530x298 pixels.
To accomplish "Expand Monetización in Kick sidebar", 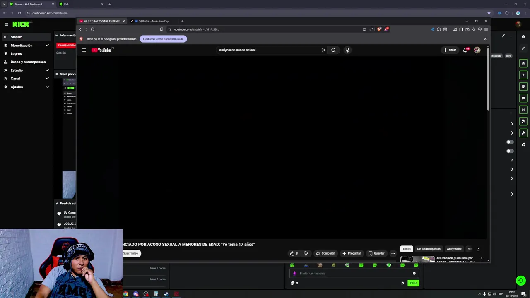I will [26, 46].
